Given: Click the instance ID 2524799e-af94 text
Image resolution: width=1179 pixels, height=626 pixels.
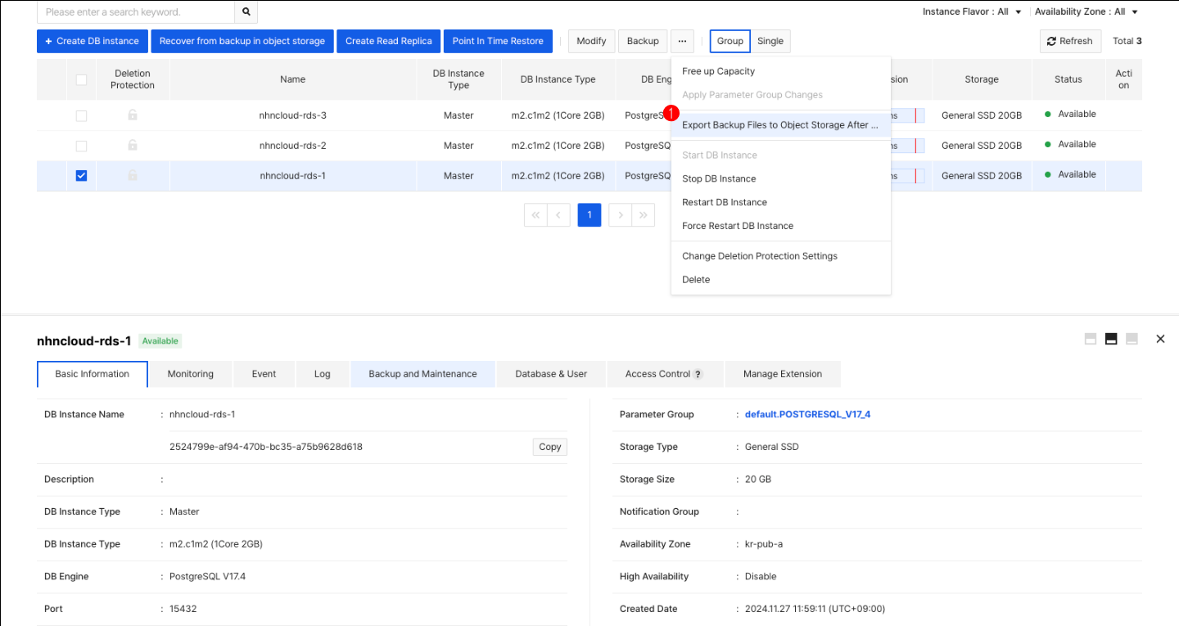Looking at the screenshot, I should point(266,447).
